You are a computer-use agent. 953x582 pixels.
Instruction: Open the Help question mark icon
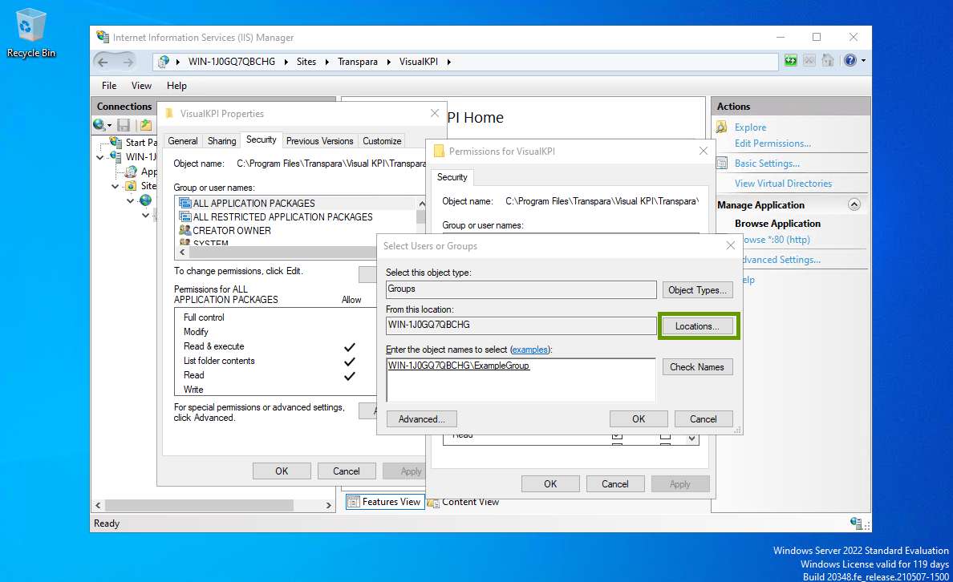click(850, 61)
